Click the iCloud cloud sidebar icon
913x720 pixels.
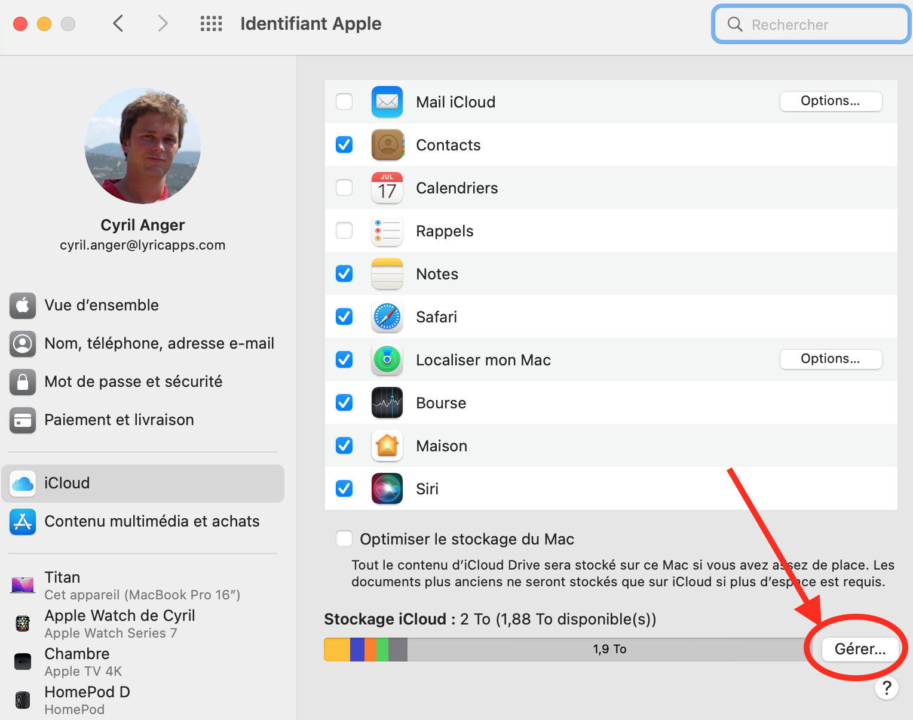point(23,483)
